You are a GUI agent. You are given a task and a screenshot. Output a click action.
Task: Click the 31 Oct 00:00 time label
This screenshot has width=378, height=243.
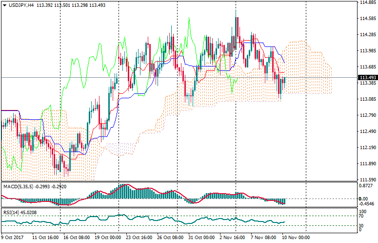[201, 237]
